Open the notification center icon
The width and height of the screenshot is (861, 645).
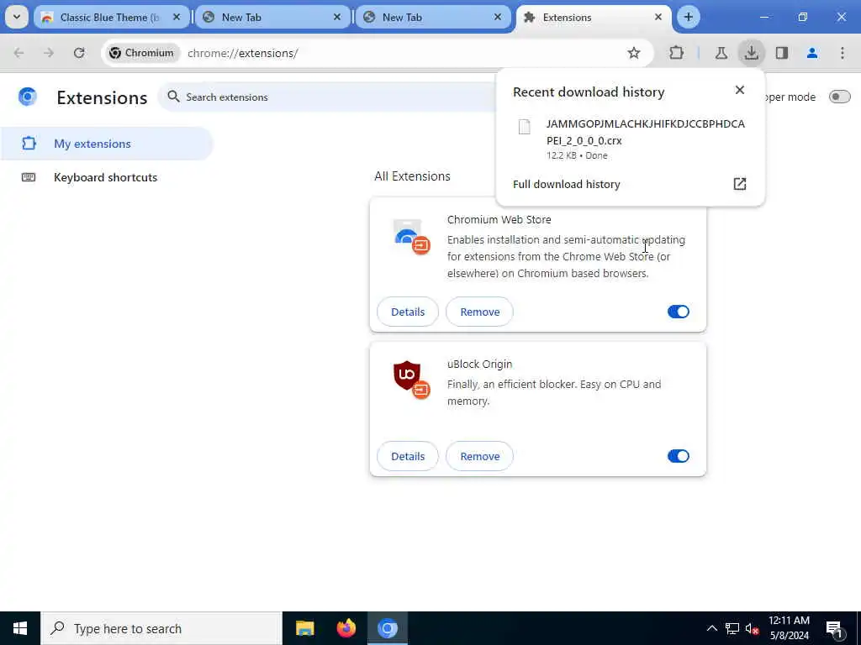[835, 628]
